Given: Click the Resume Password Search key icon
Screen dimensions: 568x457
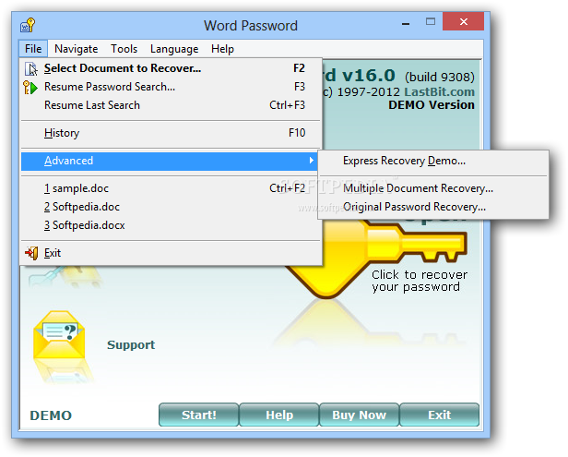Looking at the screenshot, I should tap(30, 88).
